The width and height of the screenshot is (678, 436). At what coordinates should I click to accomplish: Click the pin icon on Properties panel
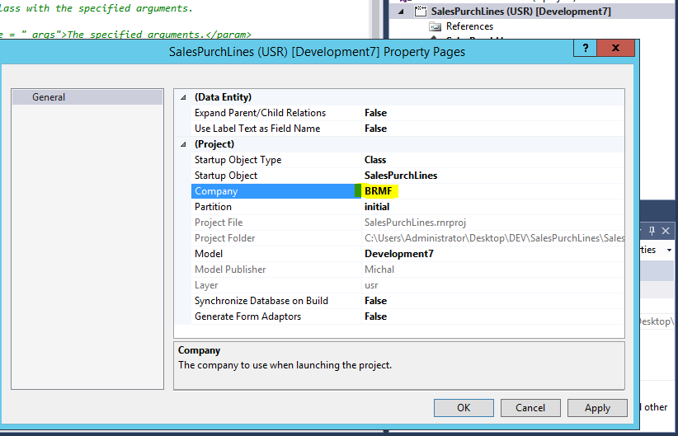pos(652,231)
